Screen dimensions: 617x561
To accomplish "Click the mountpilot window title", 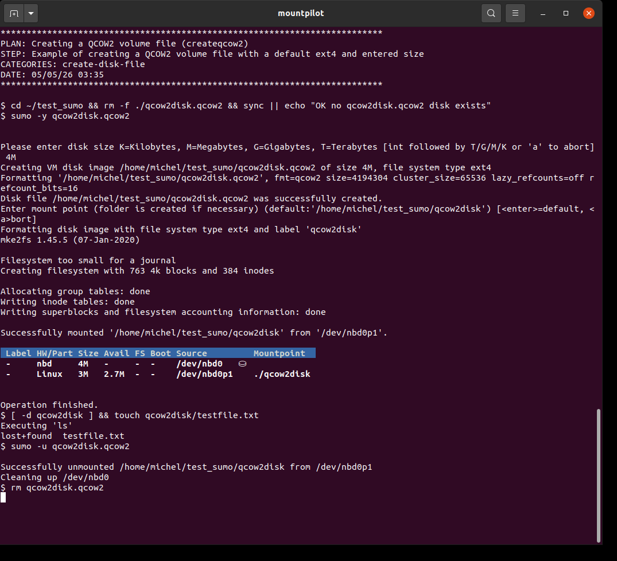I will [x=301, y=13].
